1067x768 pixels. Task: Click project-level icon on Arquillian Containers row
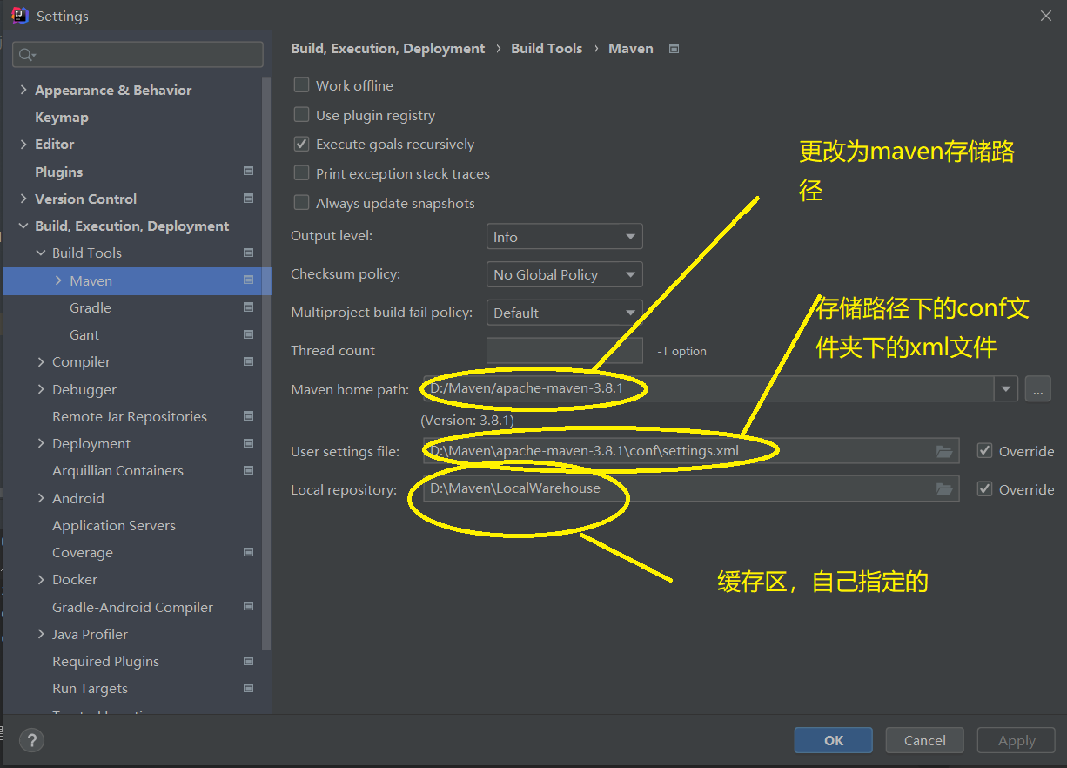coord(249,470)
